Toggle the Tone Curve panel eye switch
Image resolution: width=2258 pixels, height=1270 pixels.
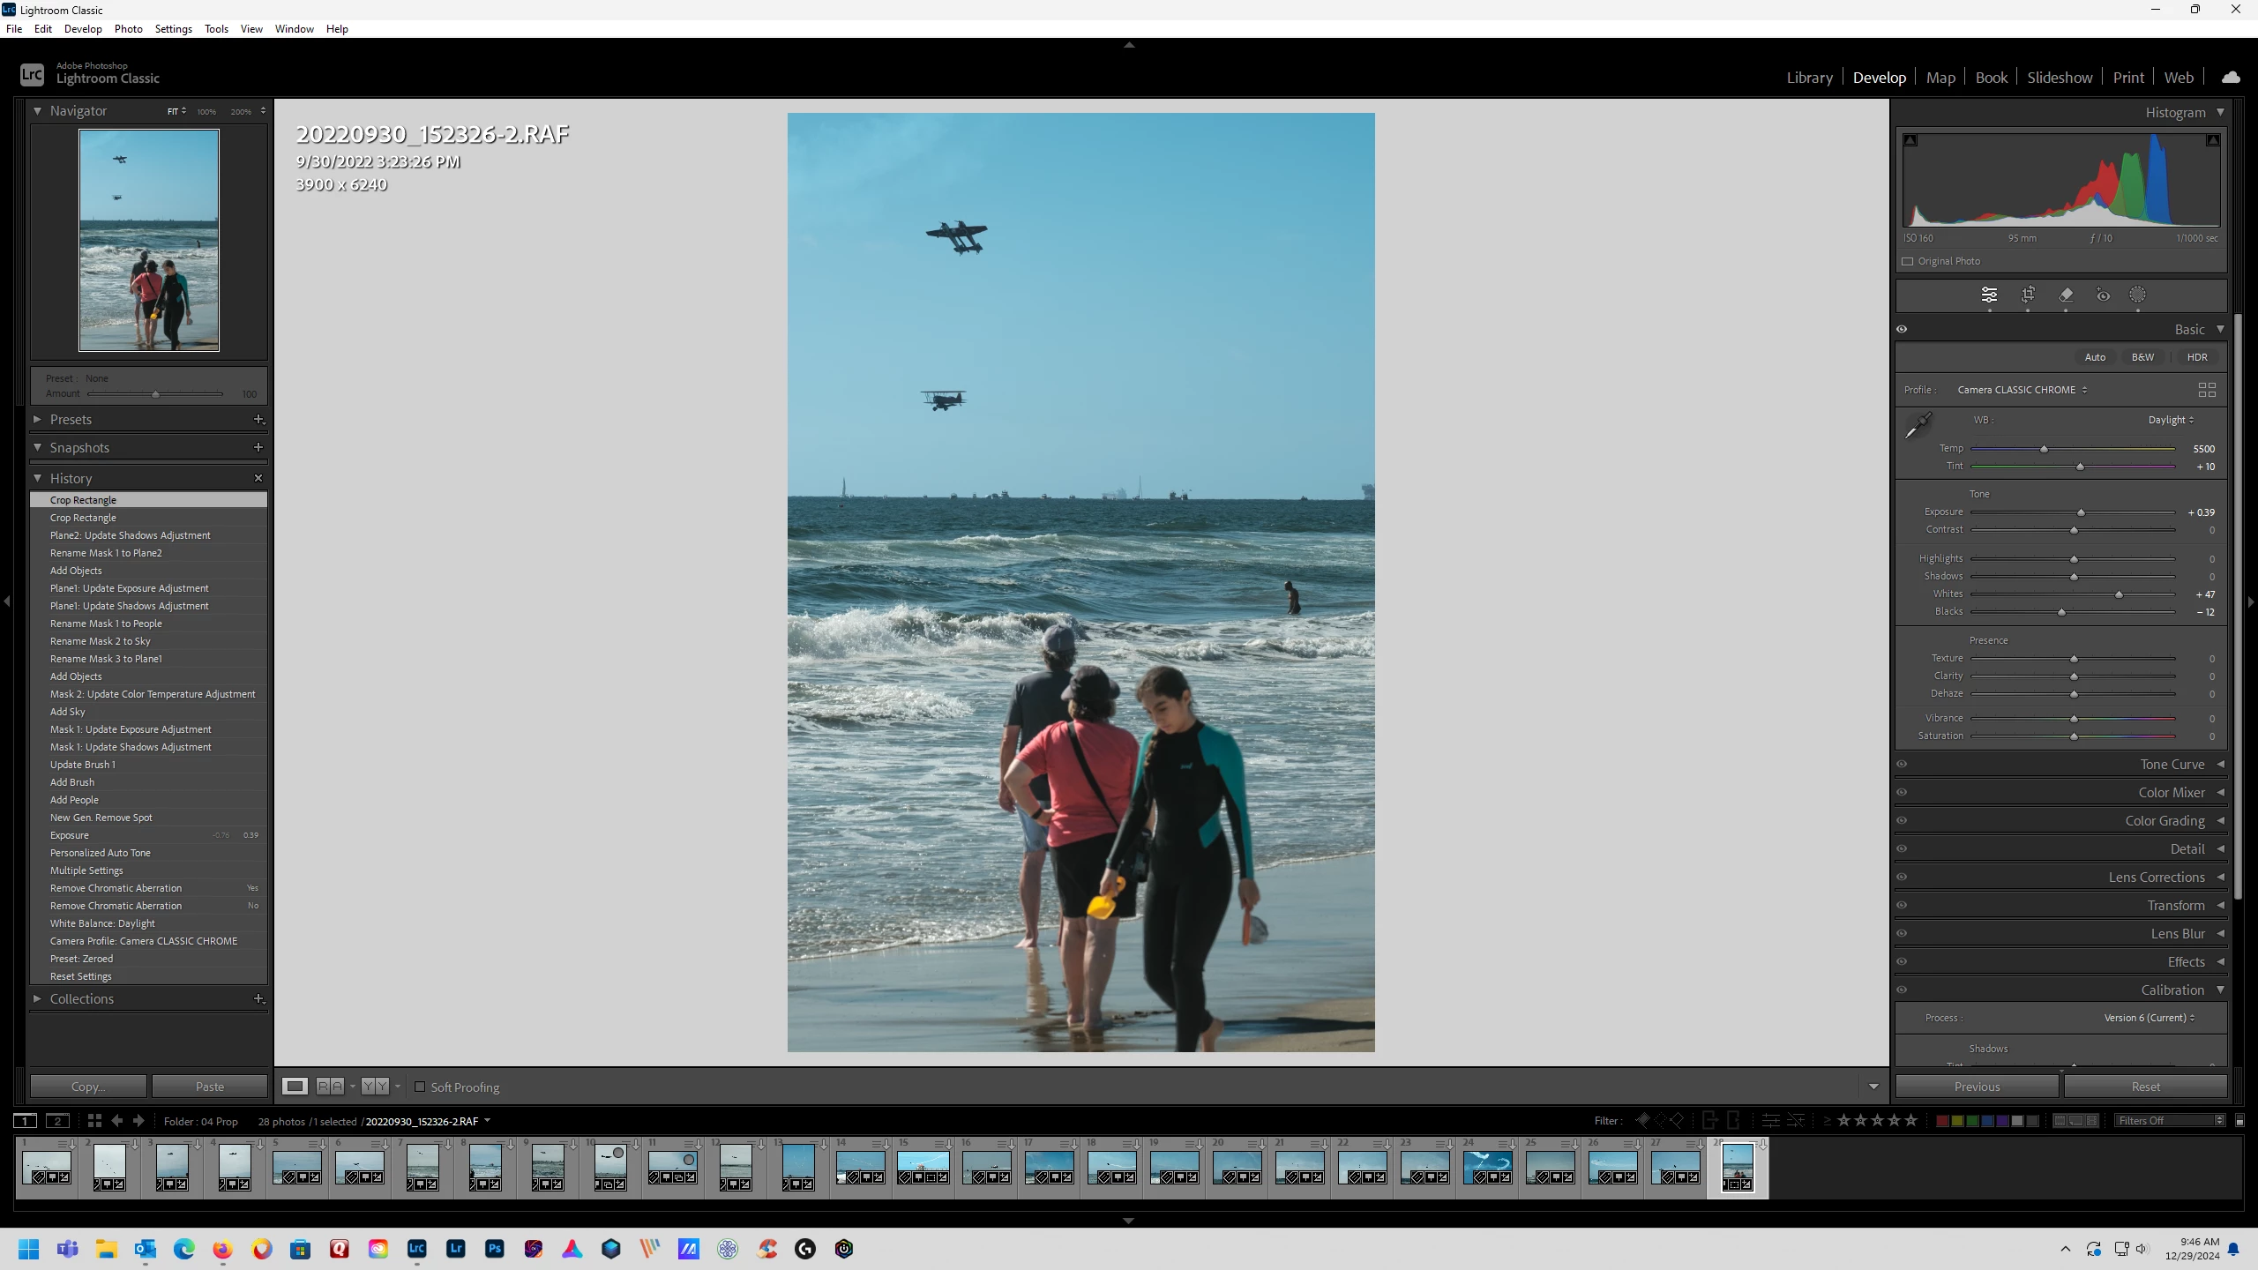1902,765
